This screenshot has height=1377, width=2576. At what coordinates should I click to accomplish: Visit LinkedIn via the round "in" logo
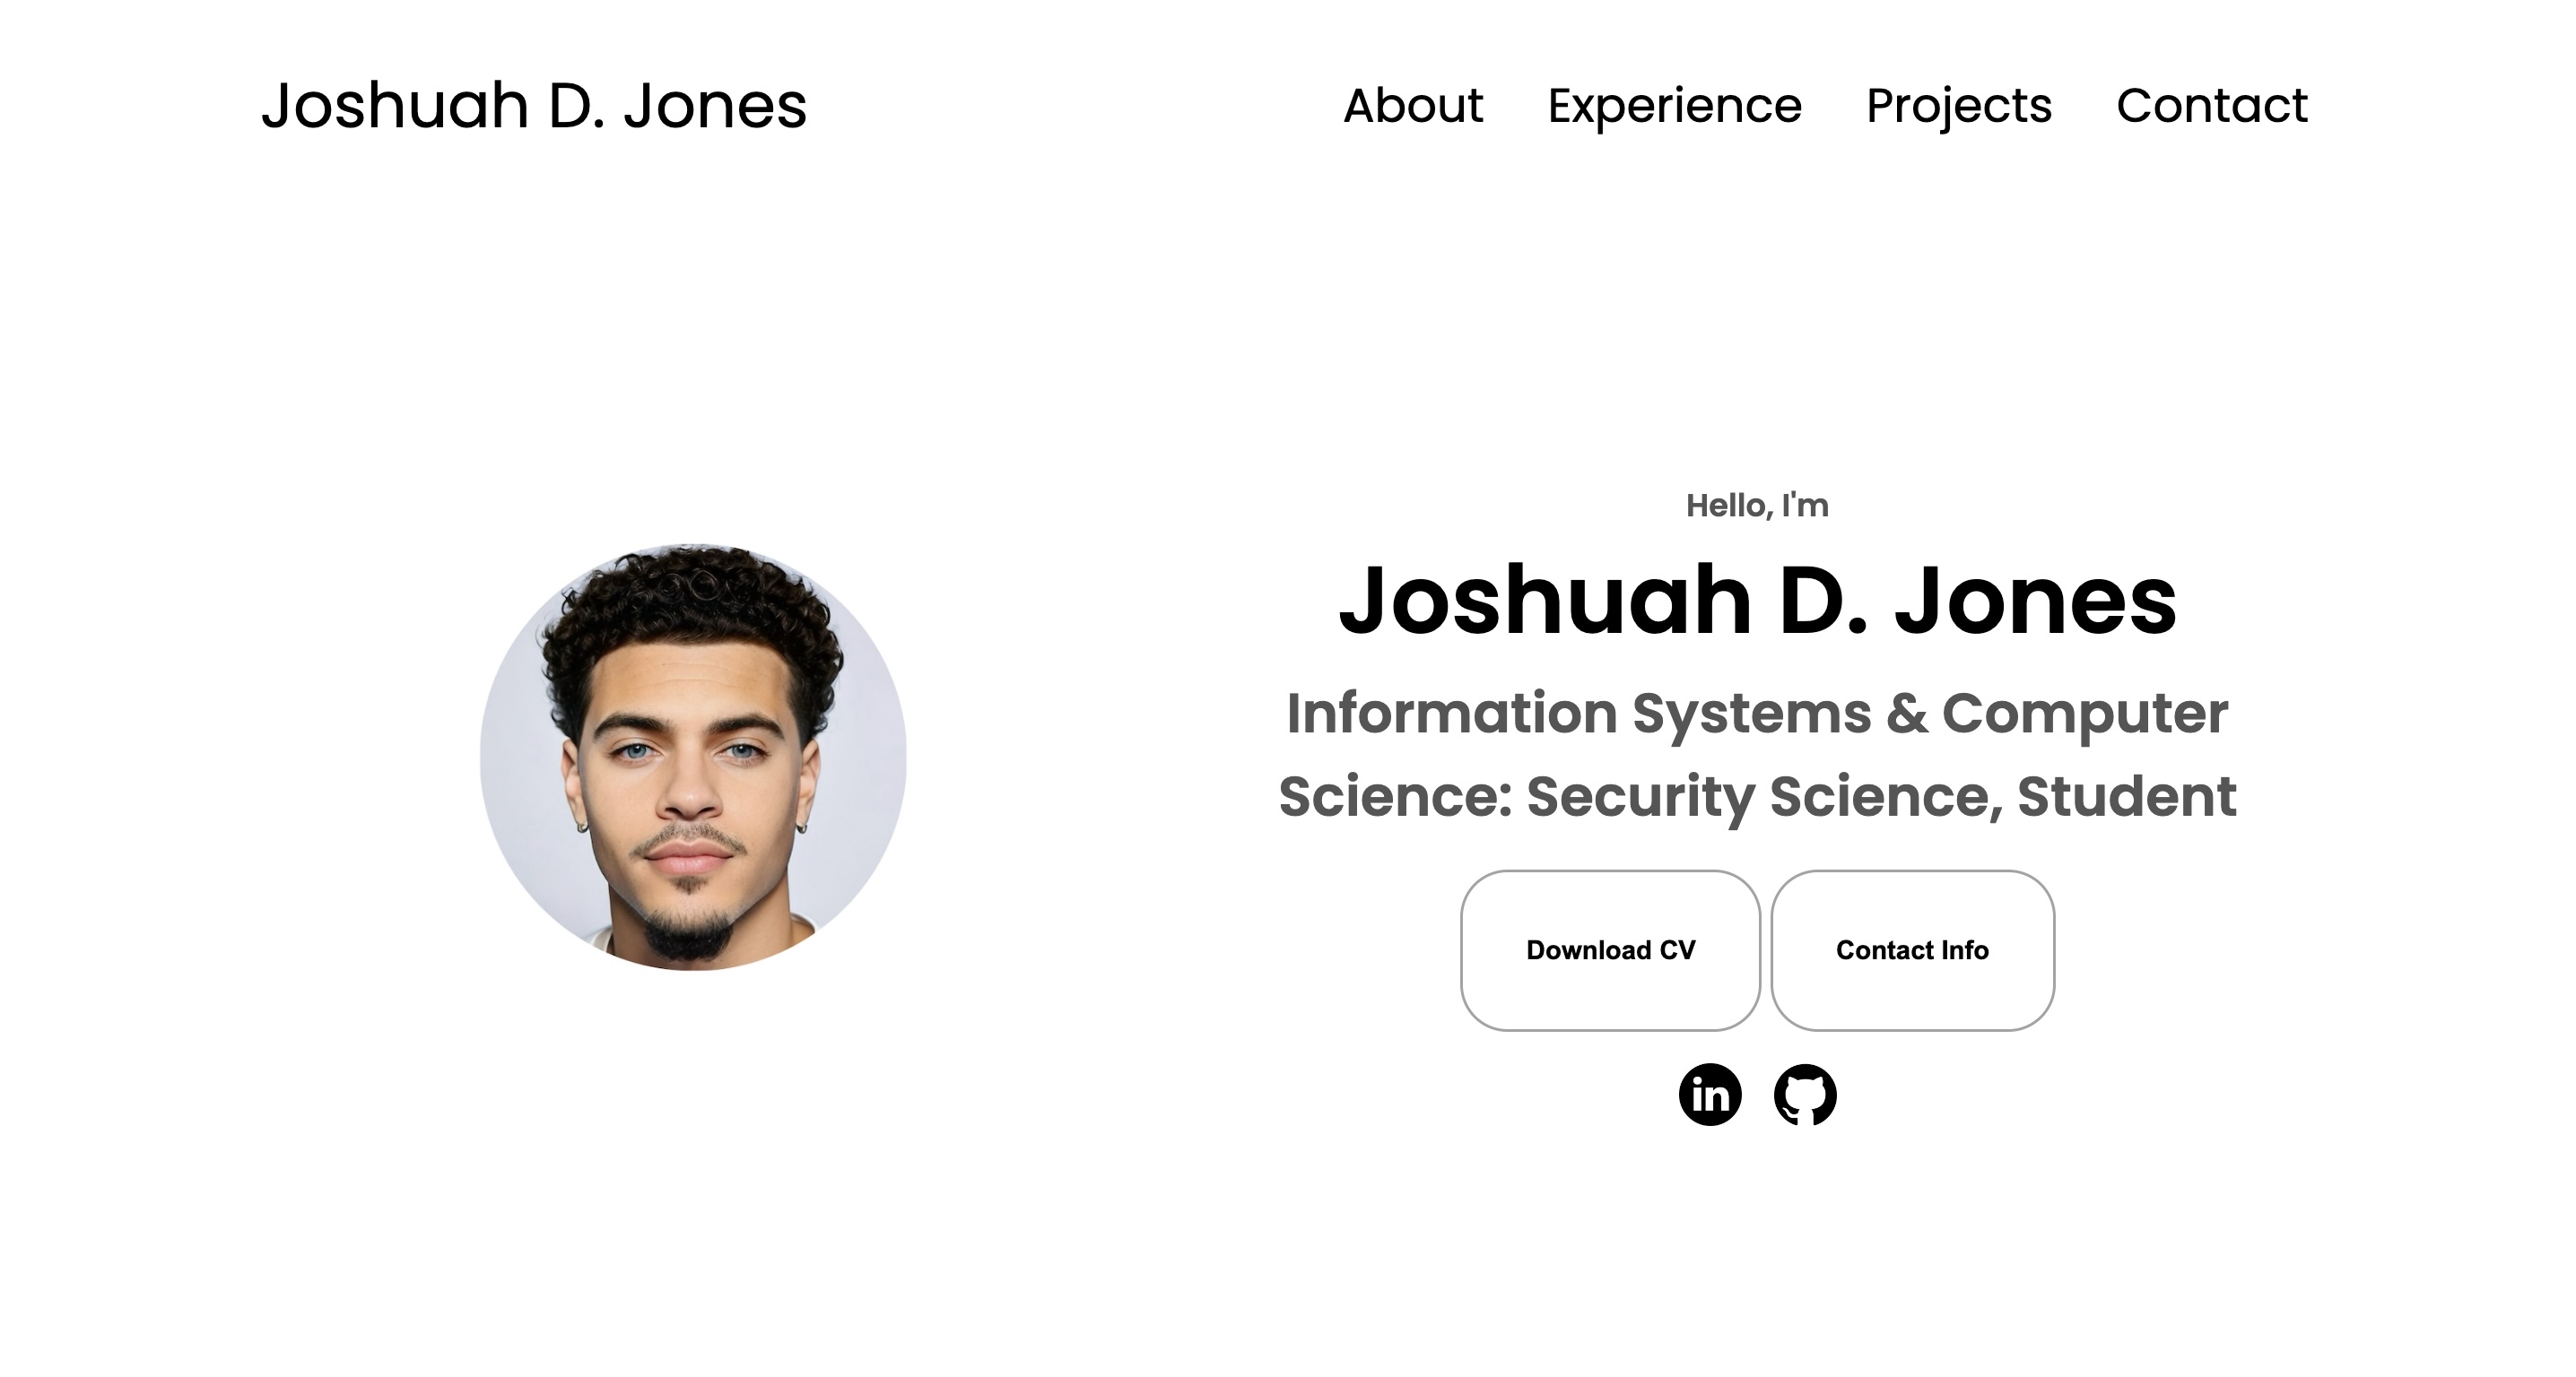[1710, 1096]
